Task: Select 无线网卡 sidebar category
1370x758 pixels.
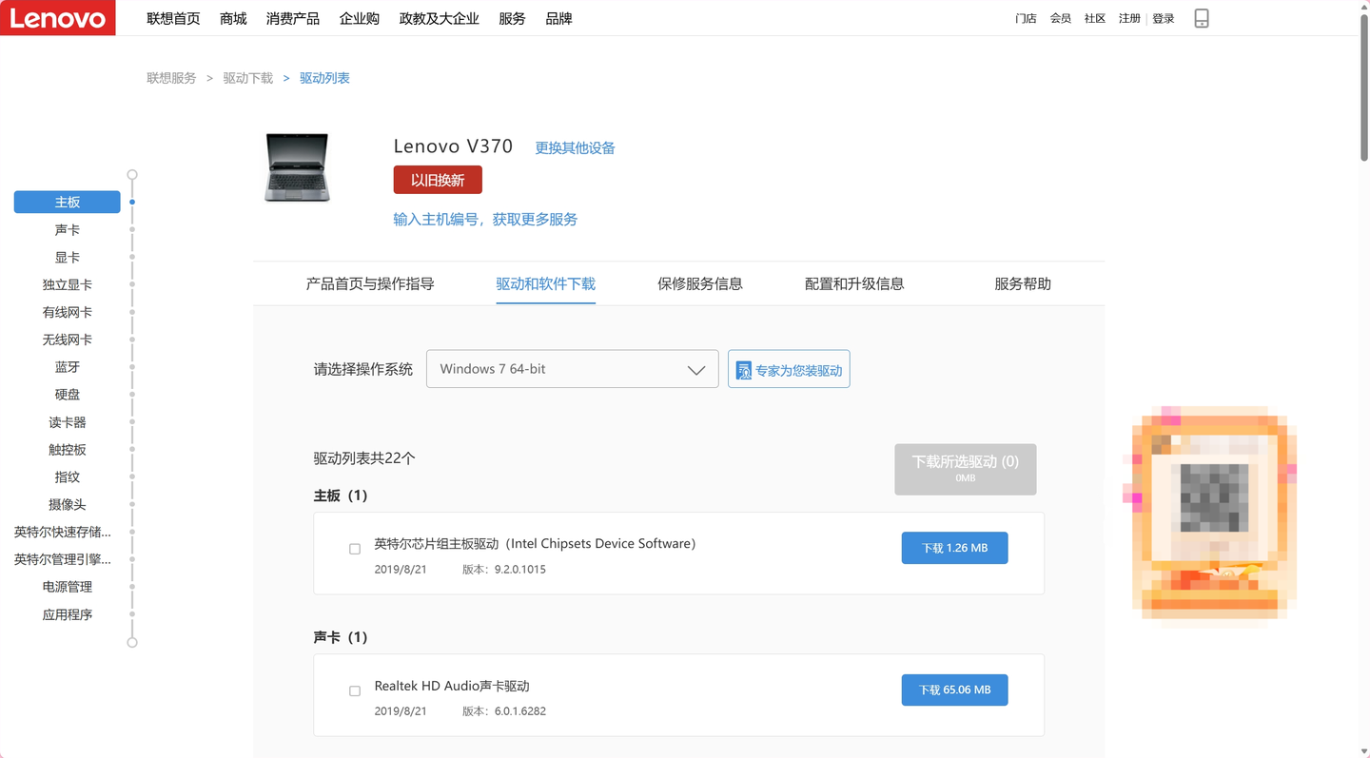Action: (x=68, y=340)
